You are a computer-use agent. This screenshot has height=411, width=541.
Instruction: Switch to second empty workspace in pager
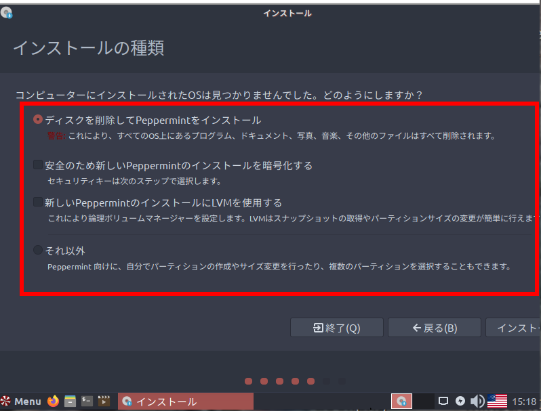(x=423, y=401)
